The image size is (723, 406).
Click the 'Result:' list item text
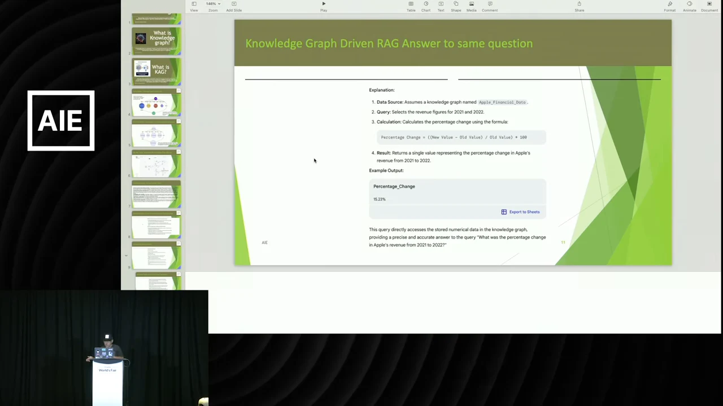point(453,156)
